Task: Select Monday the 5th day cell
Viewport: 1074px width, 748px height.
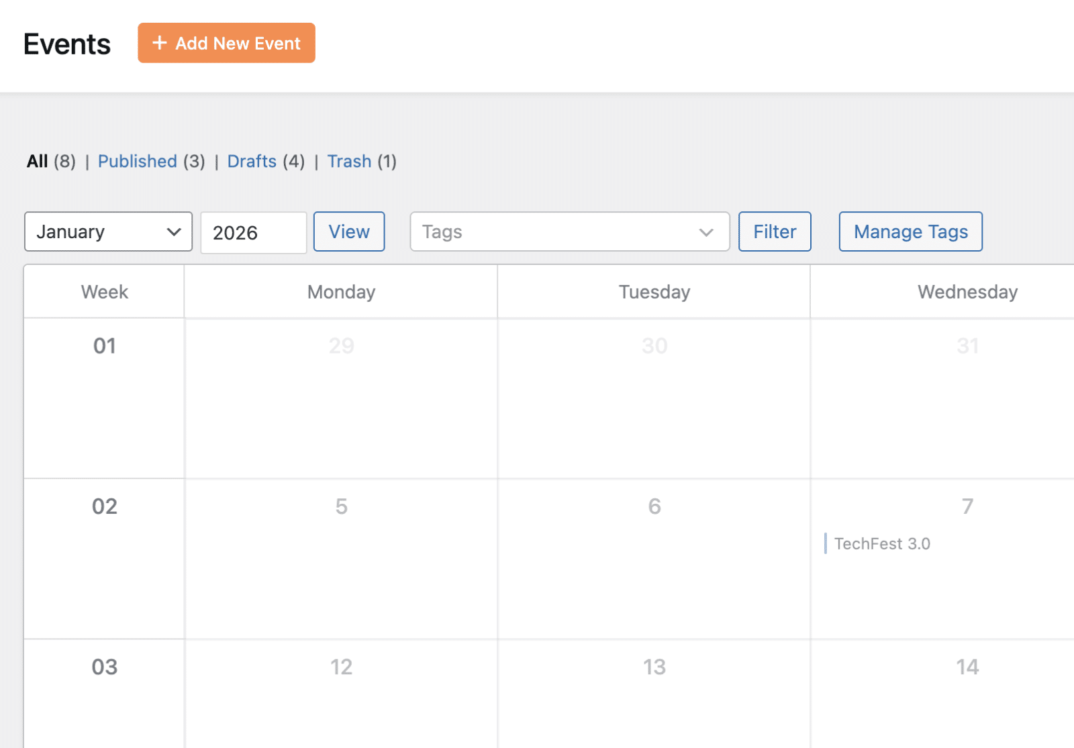Action: (341, 558)
